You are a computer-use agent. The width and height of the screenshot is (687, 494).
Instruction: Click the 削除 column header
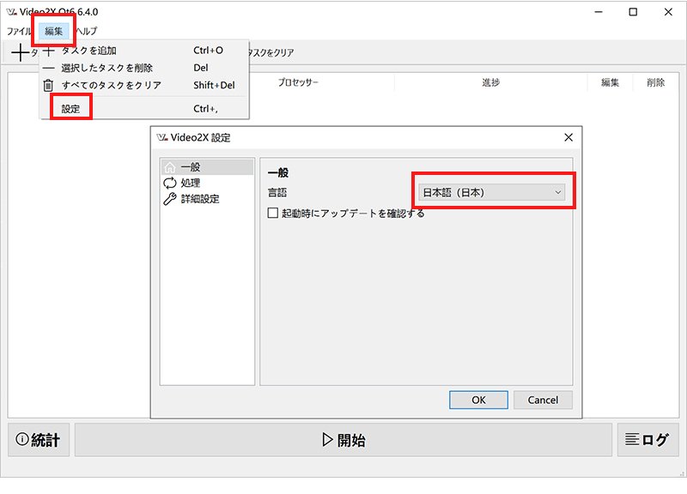tap(655, 82)
